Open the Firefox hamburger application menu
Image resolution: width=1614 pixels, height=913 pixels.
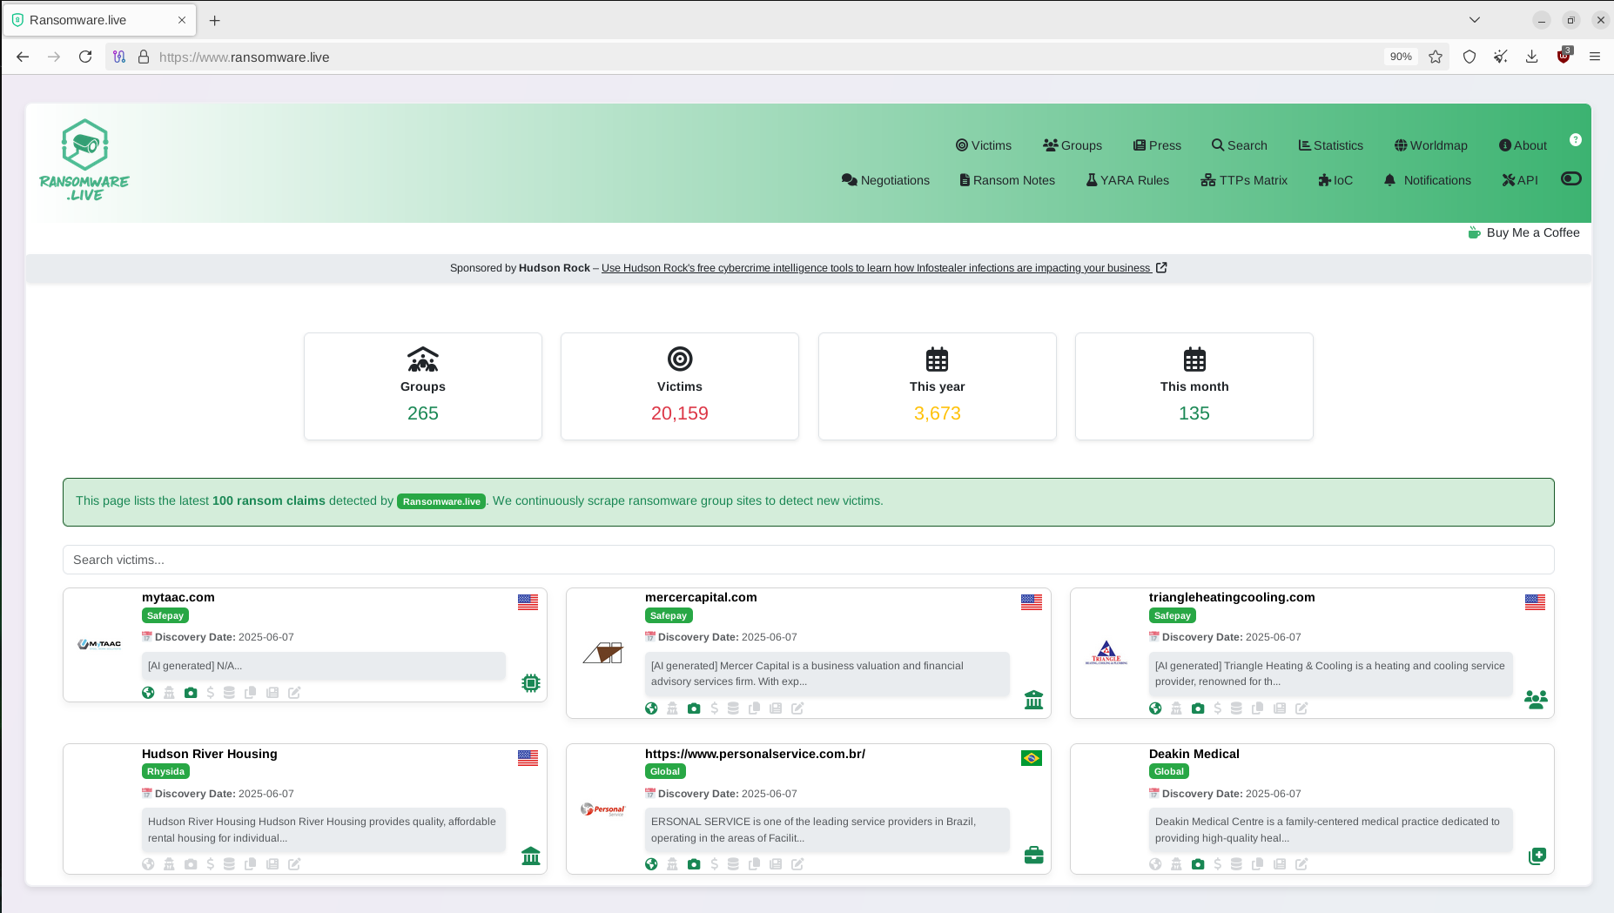[x=1595, y=57]
